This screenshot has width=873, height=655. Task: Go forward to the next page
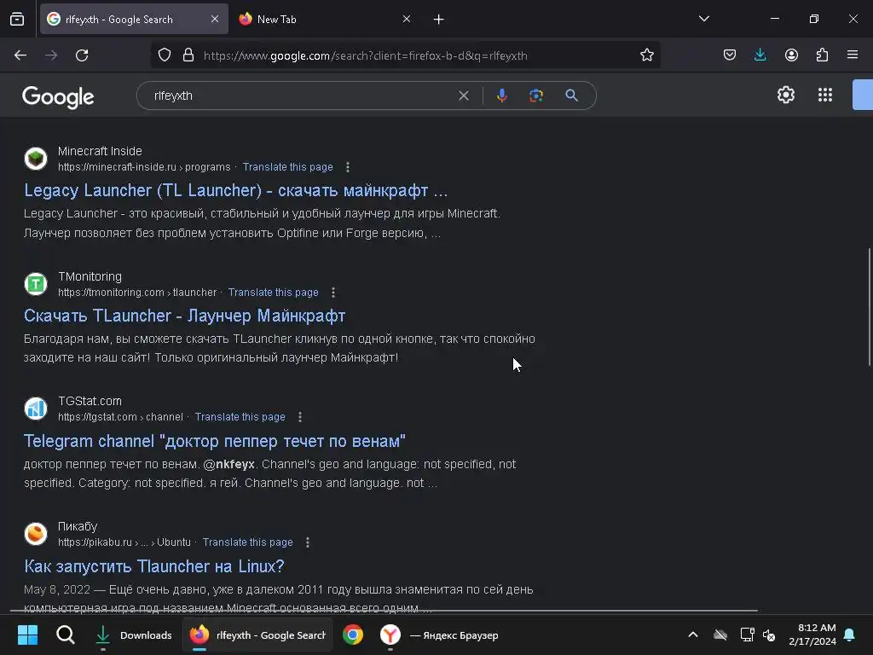tap(51, 55)
